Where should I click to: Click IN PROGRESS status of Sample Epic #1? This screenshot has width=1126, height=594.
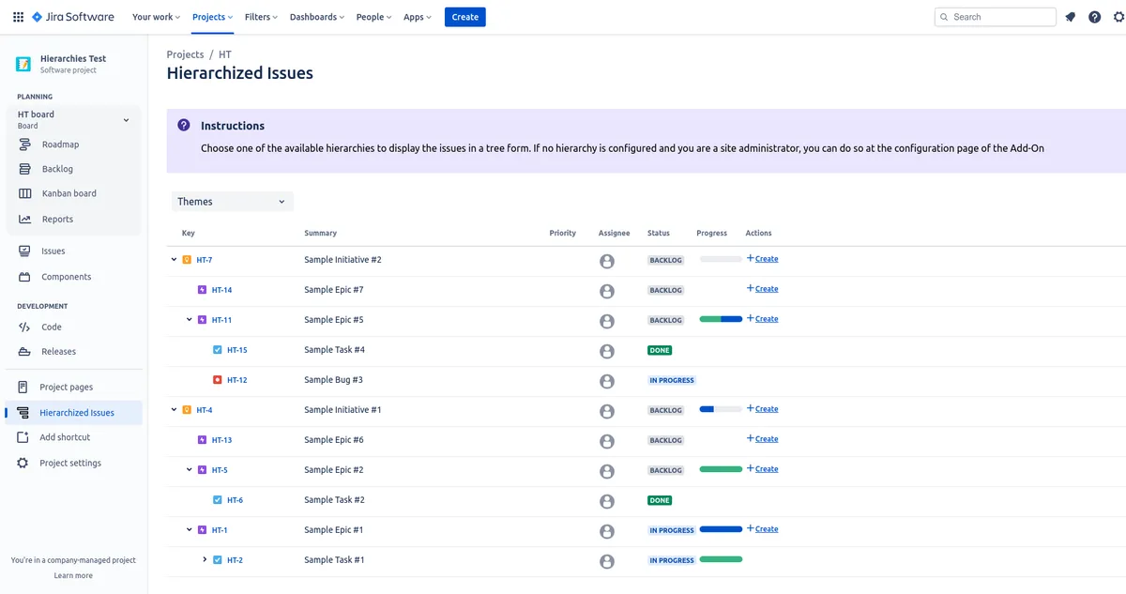click(x=672, y=530)
